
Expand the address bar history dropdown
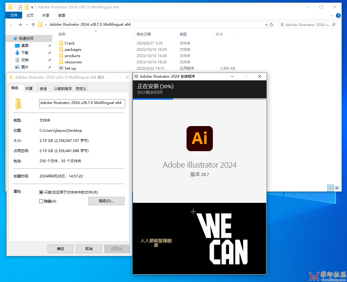(x=266, y=25)
